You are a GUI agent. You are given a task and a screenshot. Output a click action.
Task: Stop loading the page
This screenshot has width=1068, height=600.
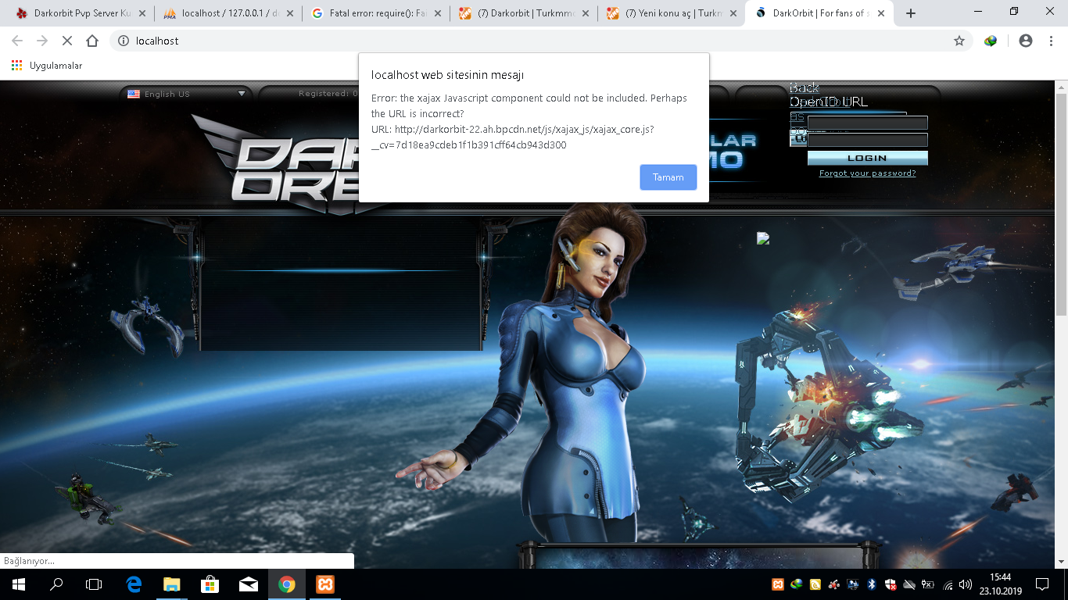click(67, 41)
